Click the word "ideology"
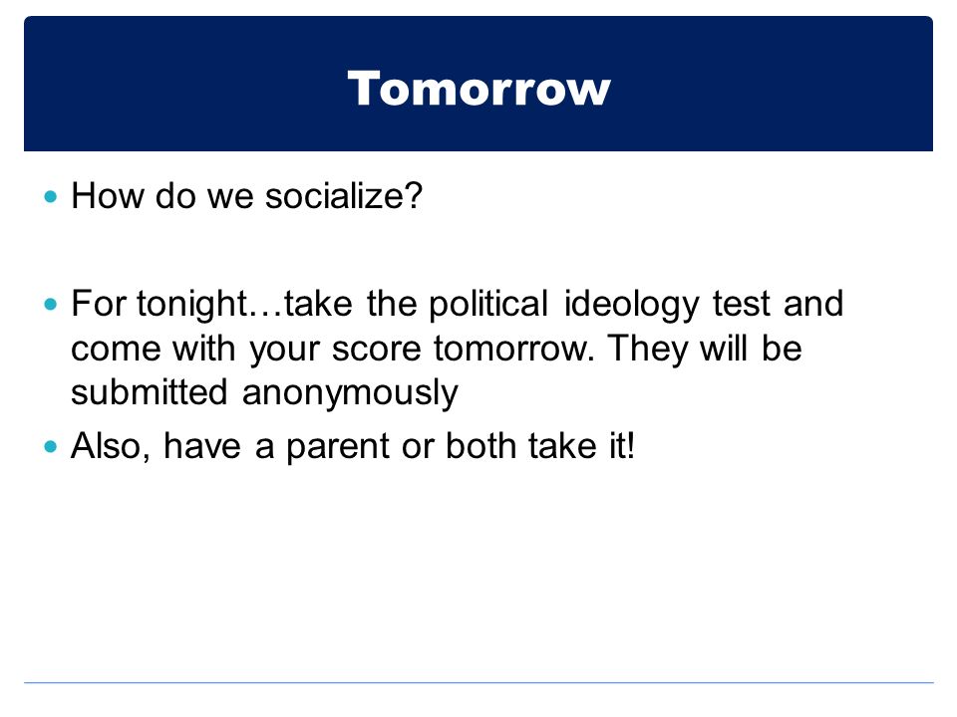 [x=631, y=304]
